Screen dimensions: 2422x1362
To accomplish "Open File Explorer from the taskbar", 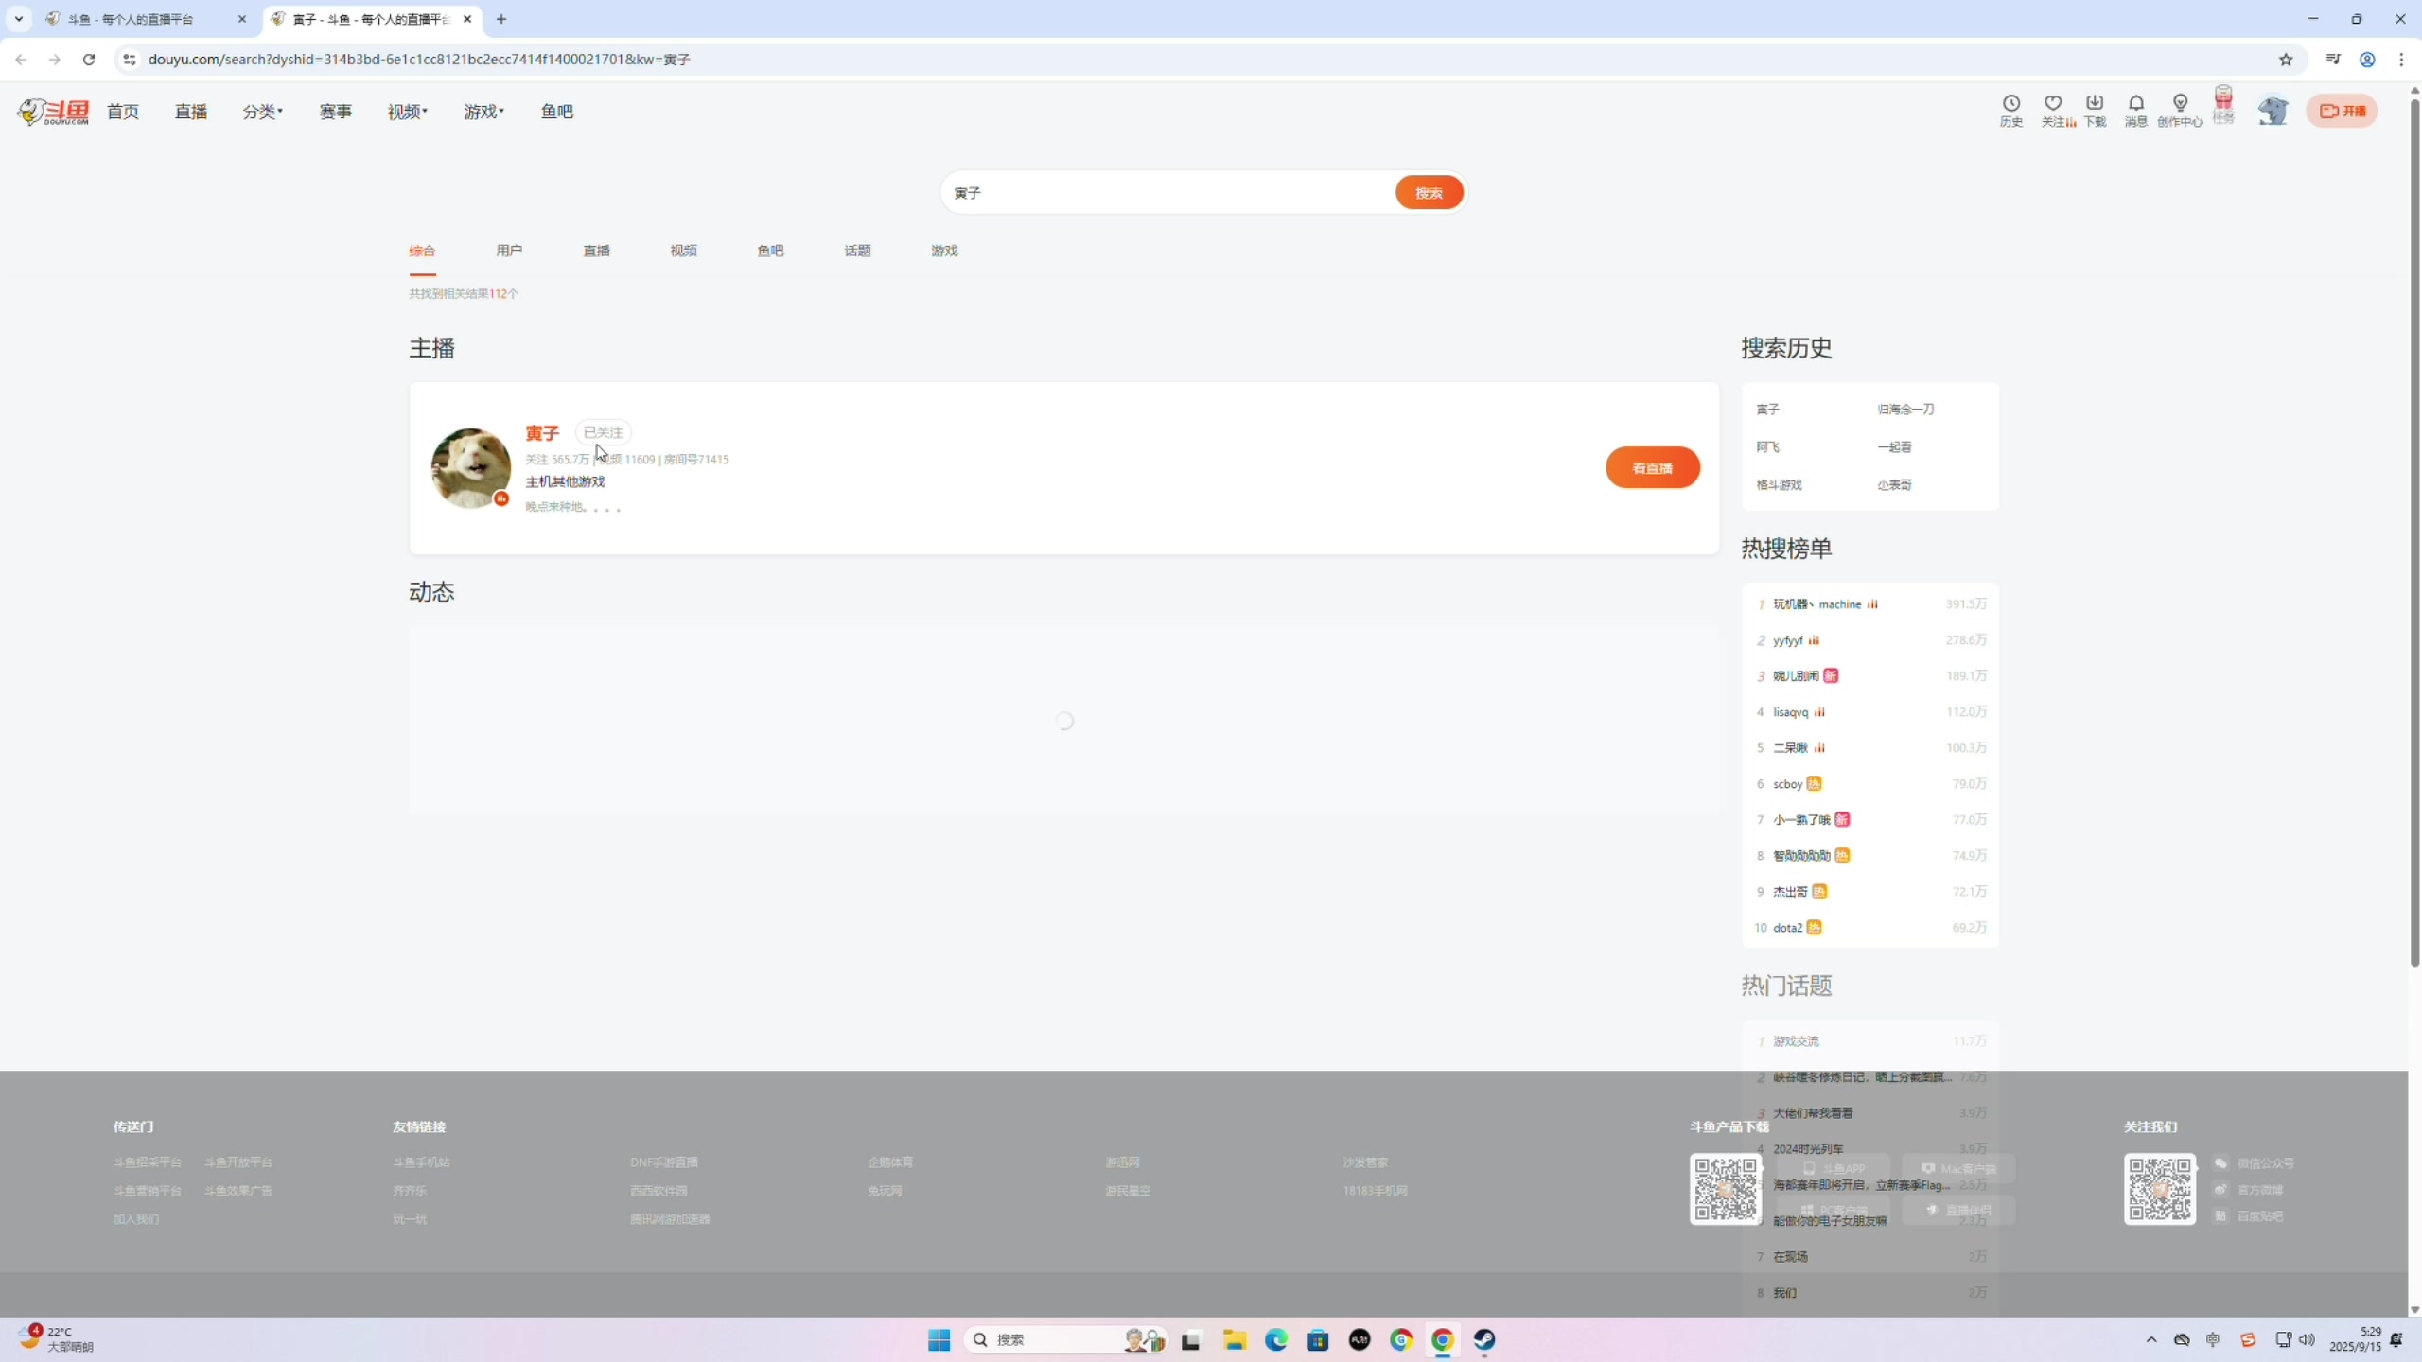I will [x=1234, y=1339].
